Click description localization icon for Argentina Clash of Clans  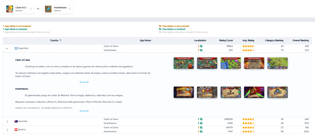[201, 46]
